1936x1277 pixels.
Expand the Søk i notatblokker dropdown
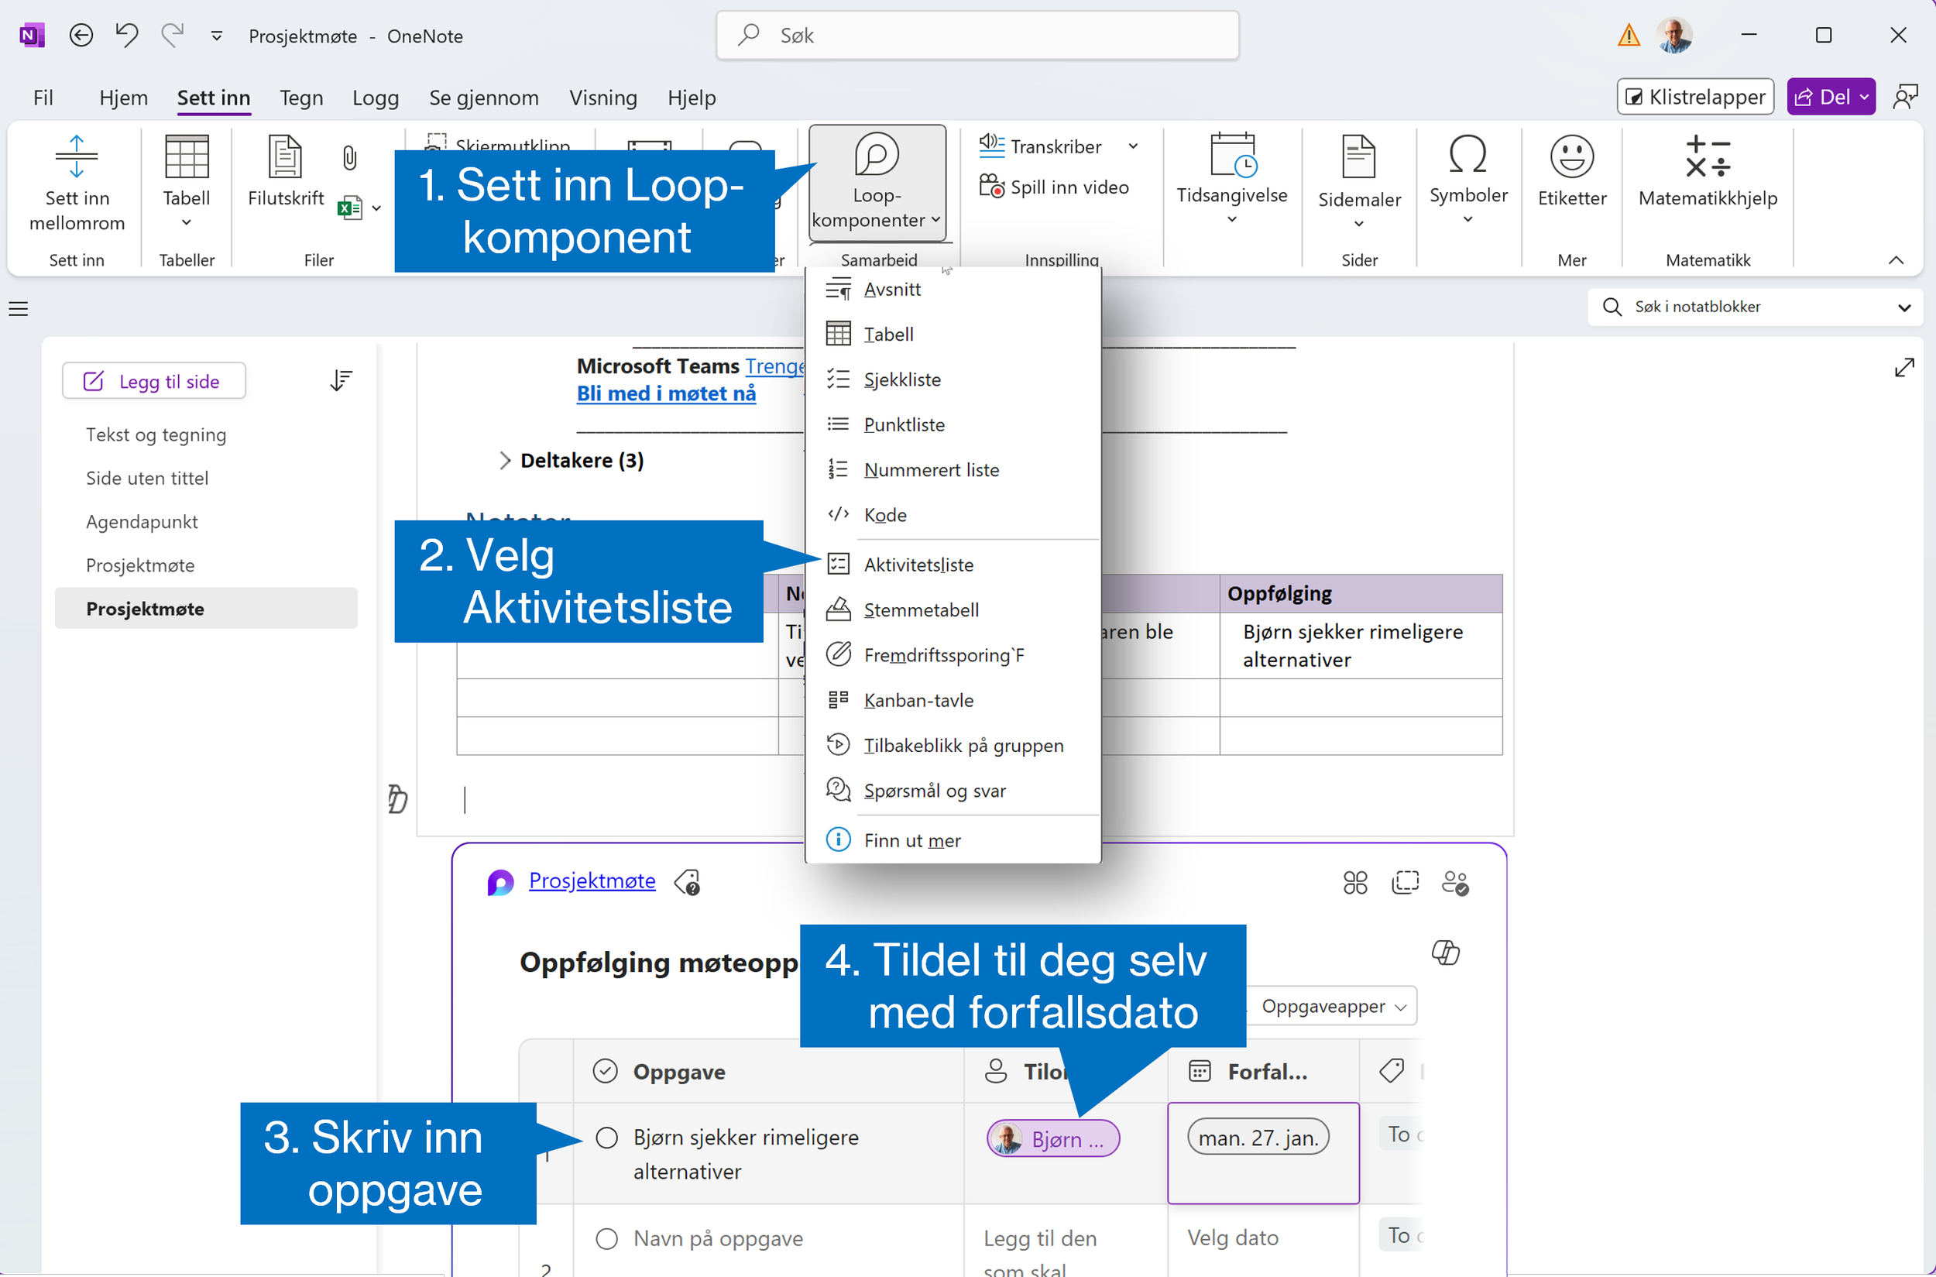point(1903,307)
